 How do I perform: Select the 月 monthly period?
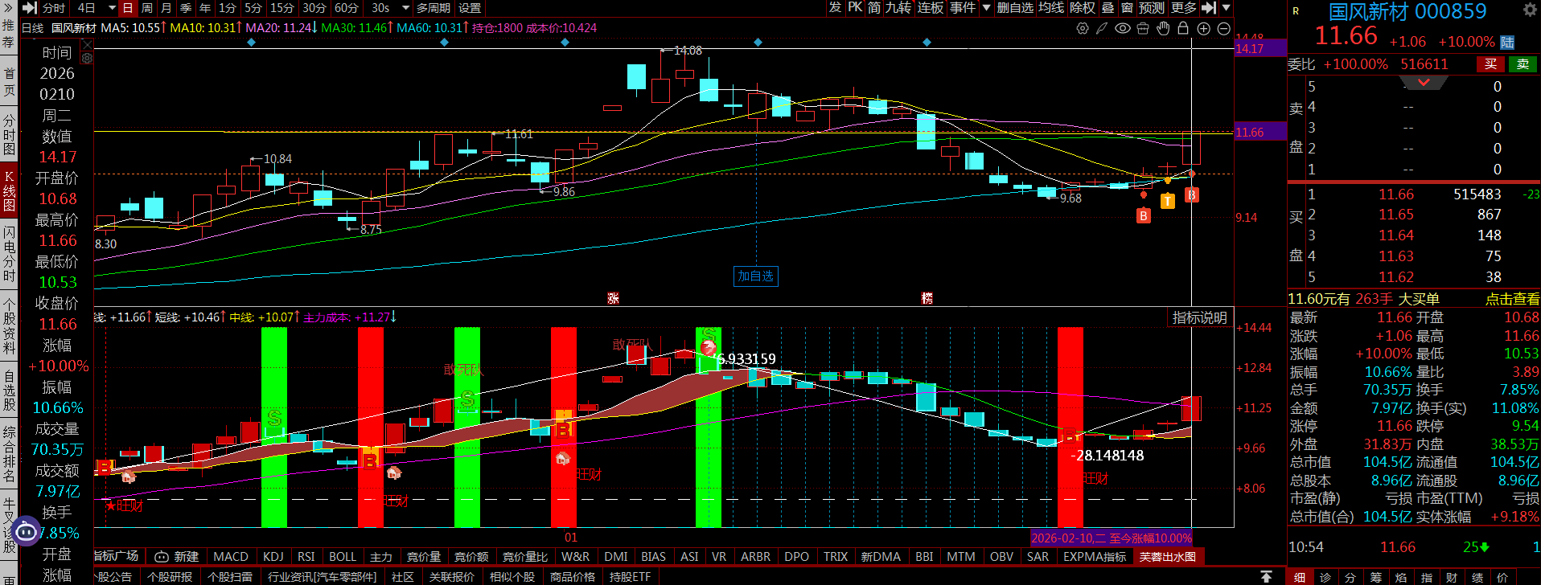click(166, 8)
